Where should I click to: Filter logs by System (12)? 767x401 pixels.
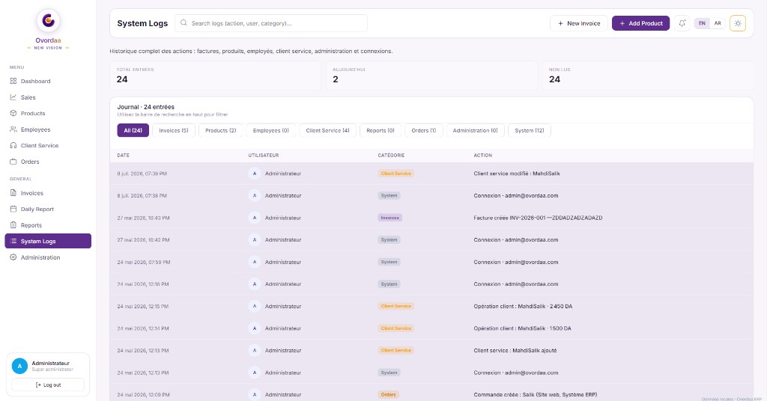tap(530, 130)
